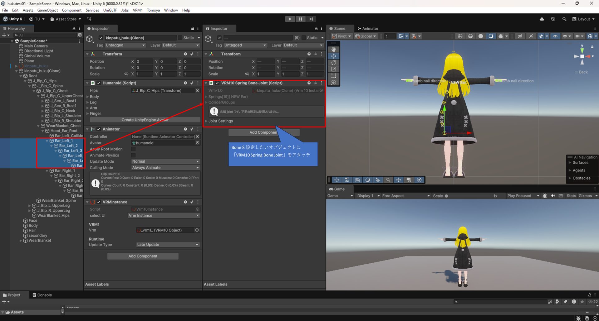The image size is (599, 321).
Task: Select the Rotate tool in Scene view
Action: [x=334, y=63]
